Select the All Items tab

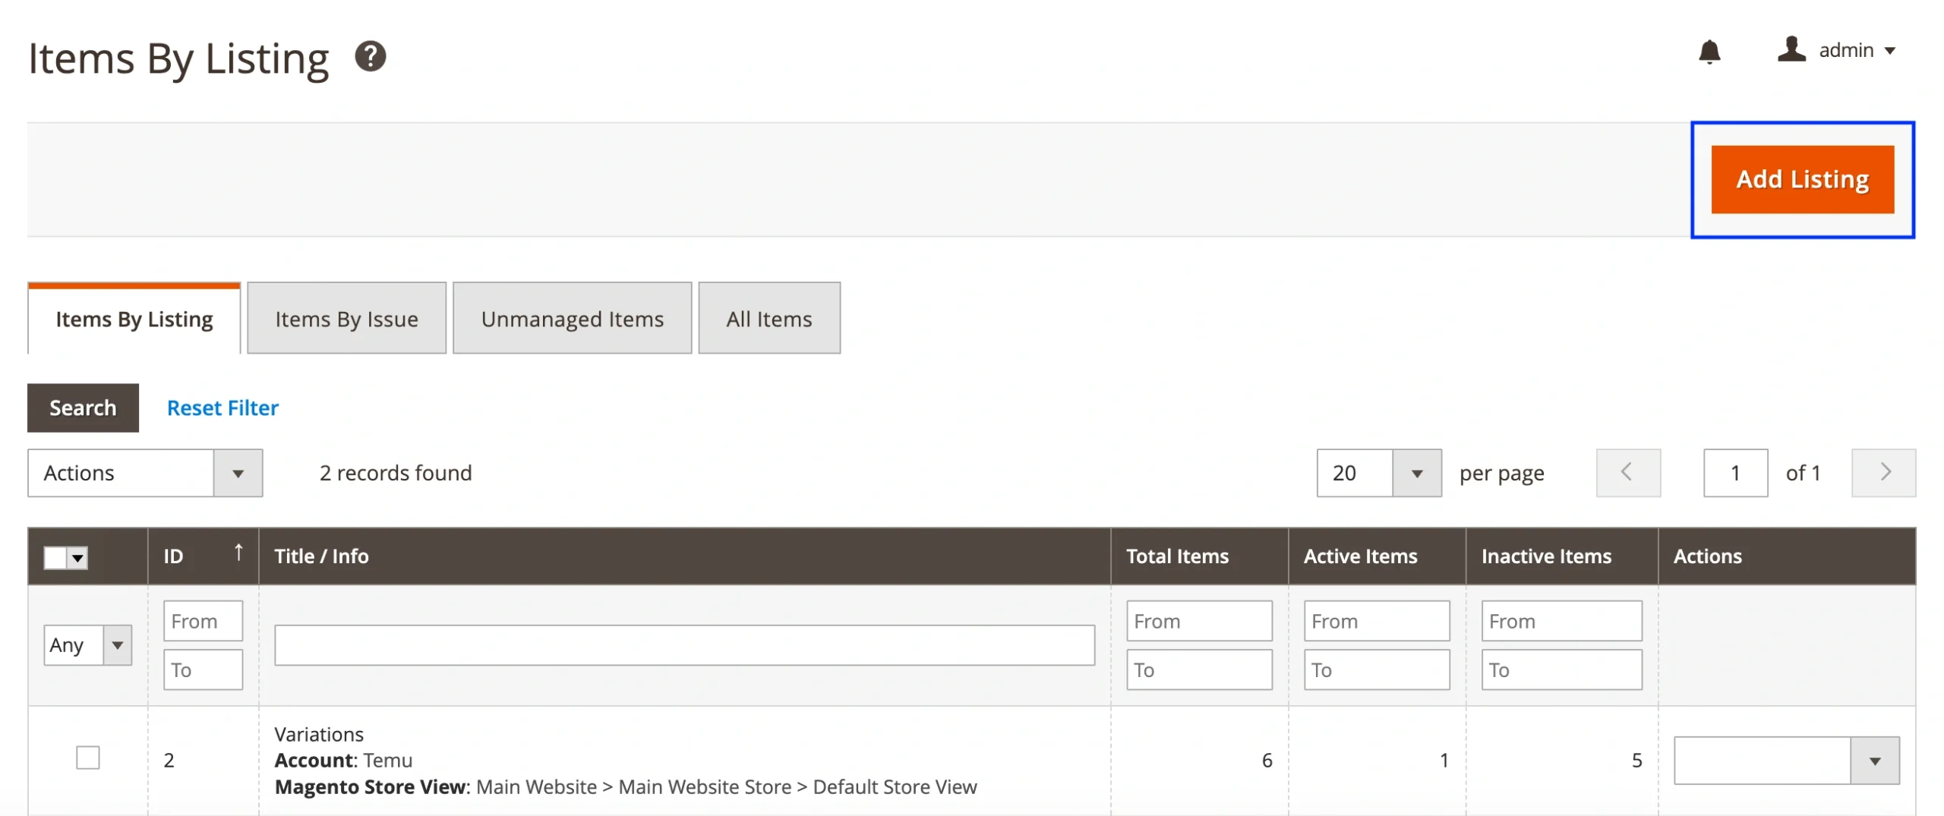[768, 319]
